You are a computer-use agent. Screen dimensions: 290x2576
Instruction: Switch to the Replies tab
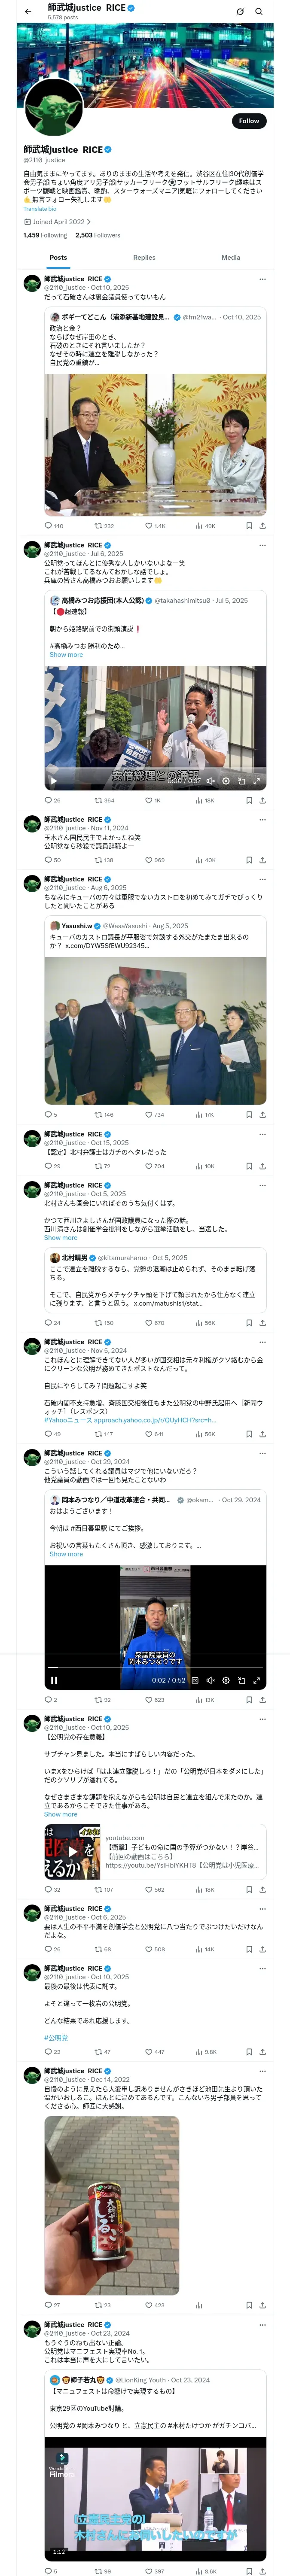[144, 257]
